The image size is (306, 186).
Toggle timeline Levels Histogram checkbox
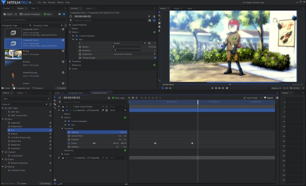point(69,121)
